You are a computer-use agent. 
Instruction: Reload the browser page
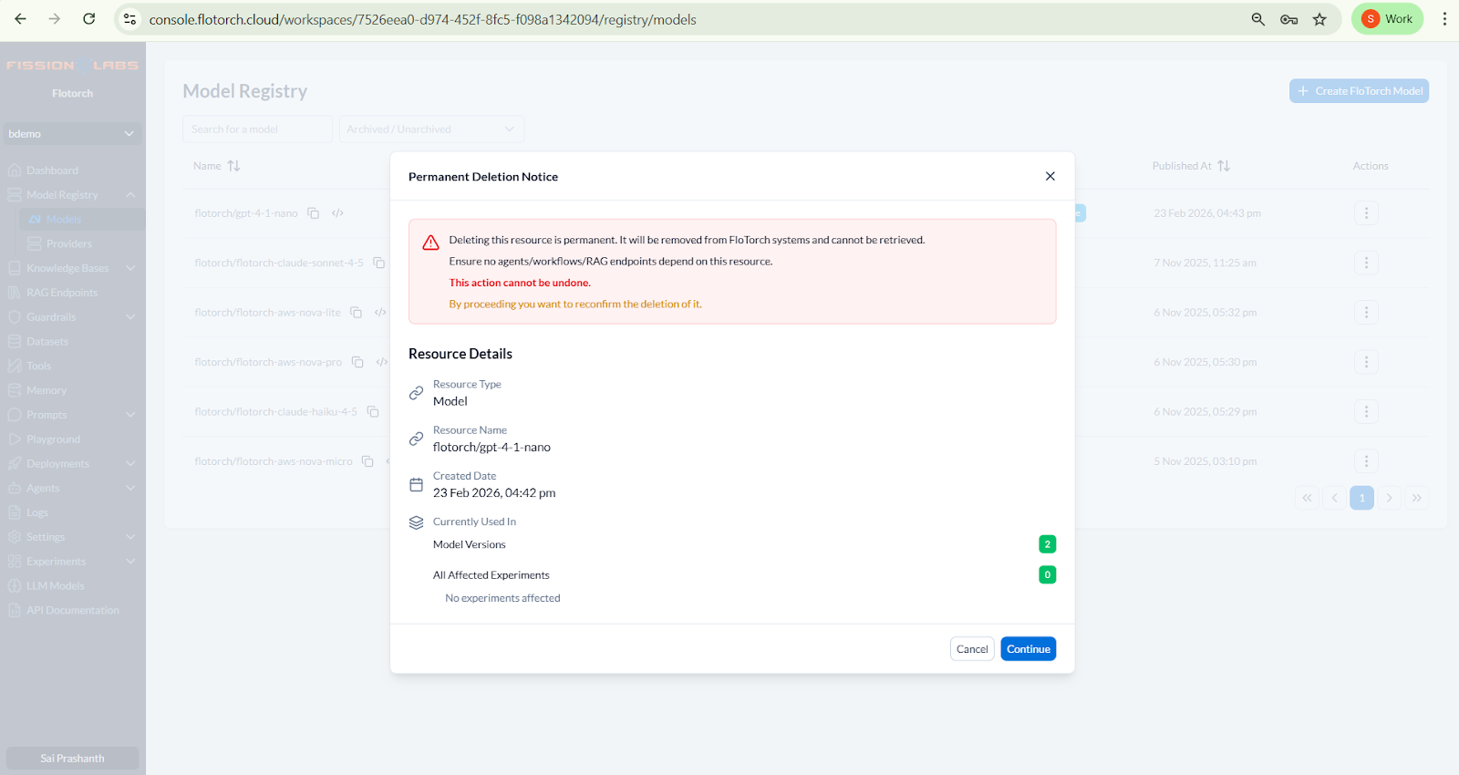(x=89, y=19)
